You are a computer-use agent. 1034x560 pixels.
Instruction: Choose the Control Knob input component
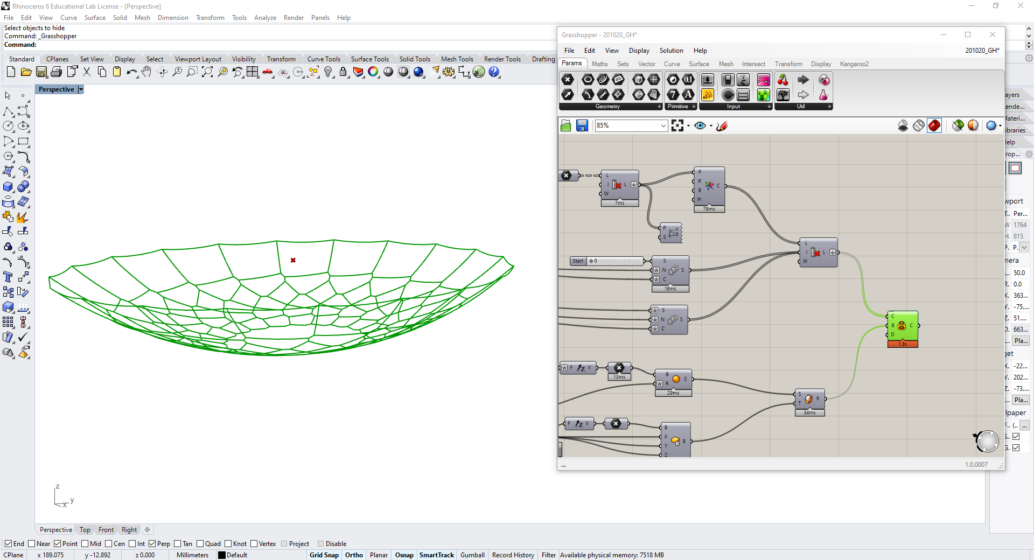728,95
